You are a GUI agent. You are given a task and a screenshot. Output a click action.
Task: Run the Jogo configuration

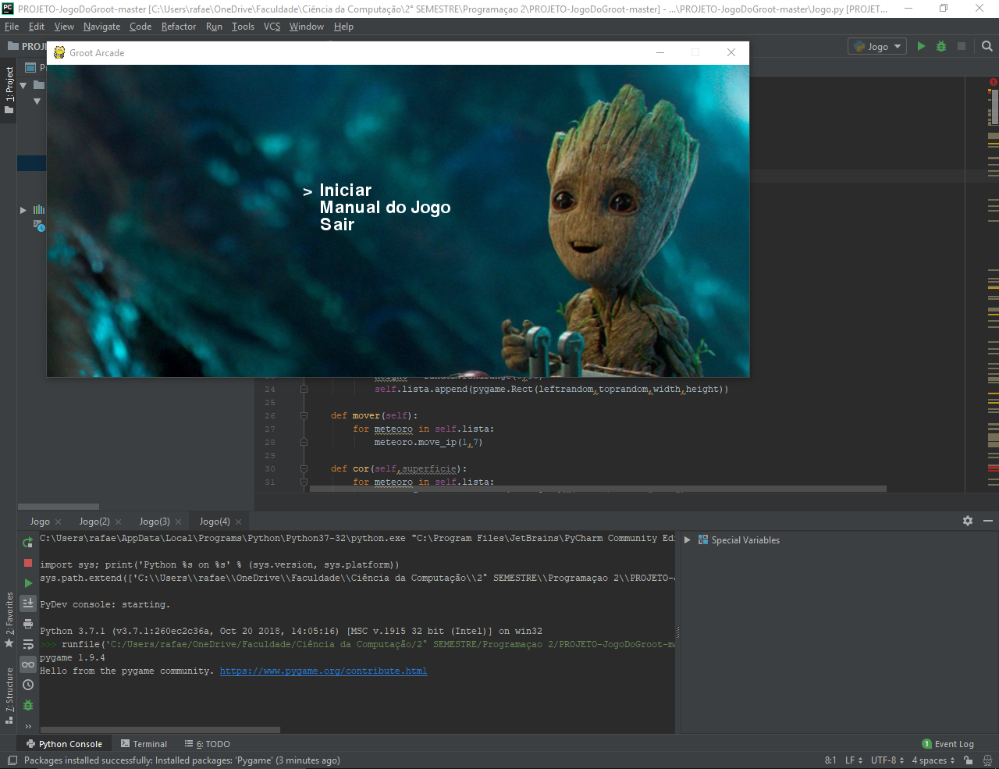click(920, 46)
